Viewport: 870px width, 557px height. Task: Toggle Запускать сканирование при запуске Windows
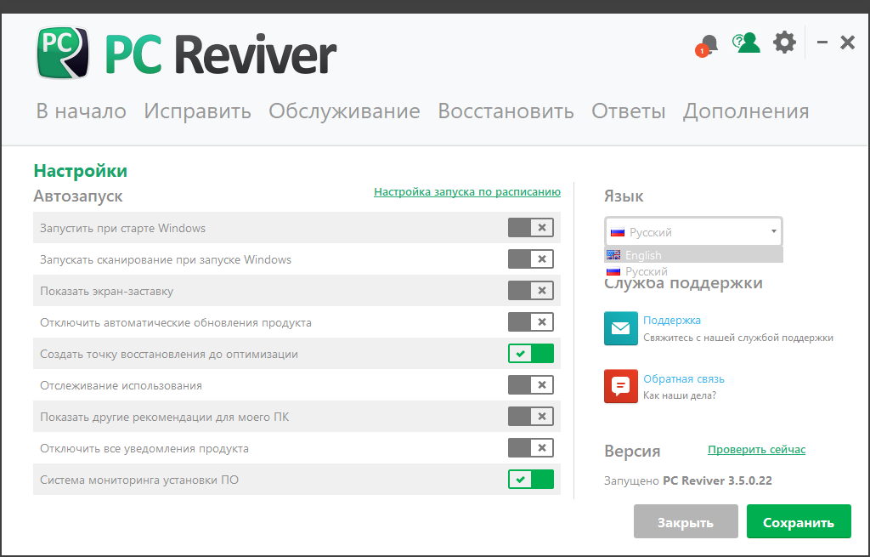[531, 259]
